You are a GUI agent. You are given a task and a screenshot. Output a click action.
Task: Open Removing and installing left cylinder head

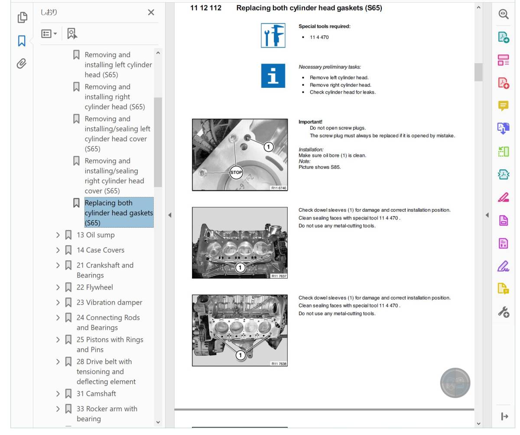pos(118,64)
